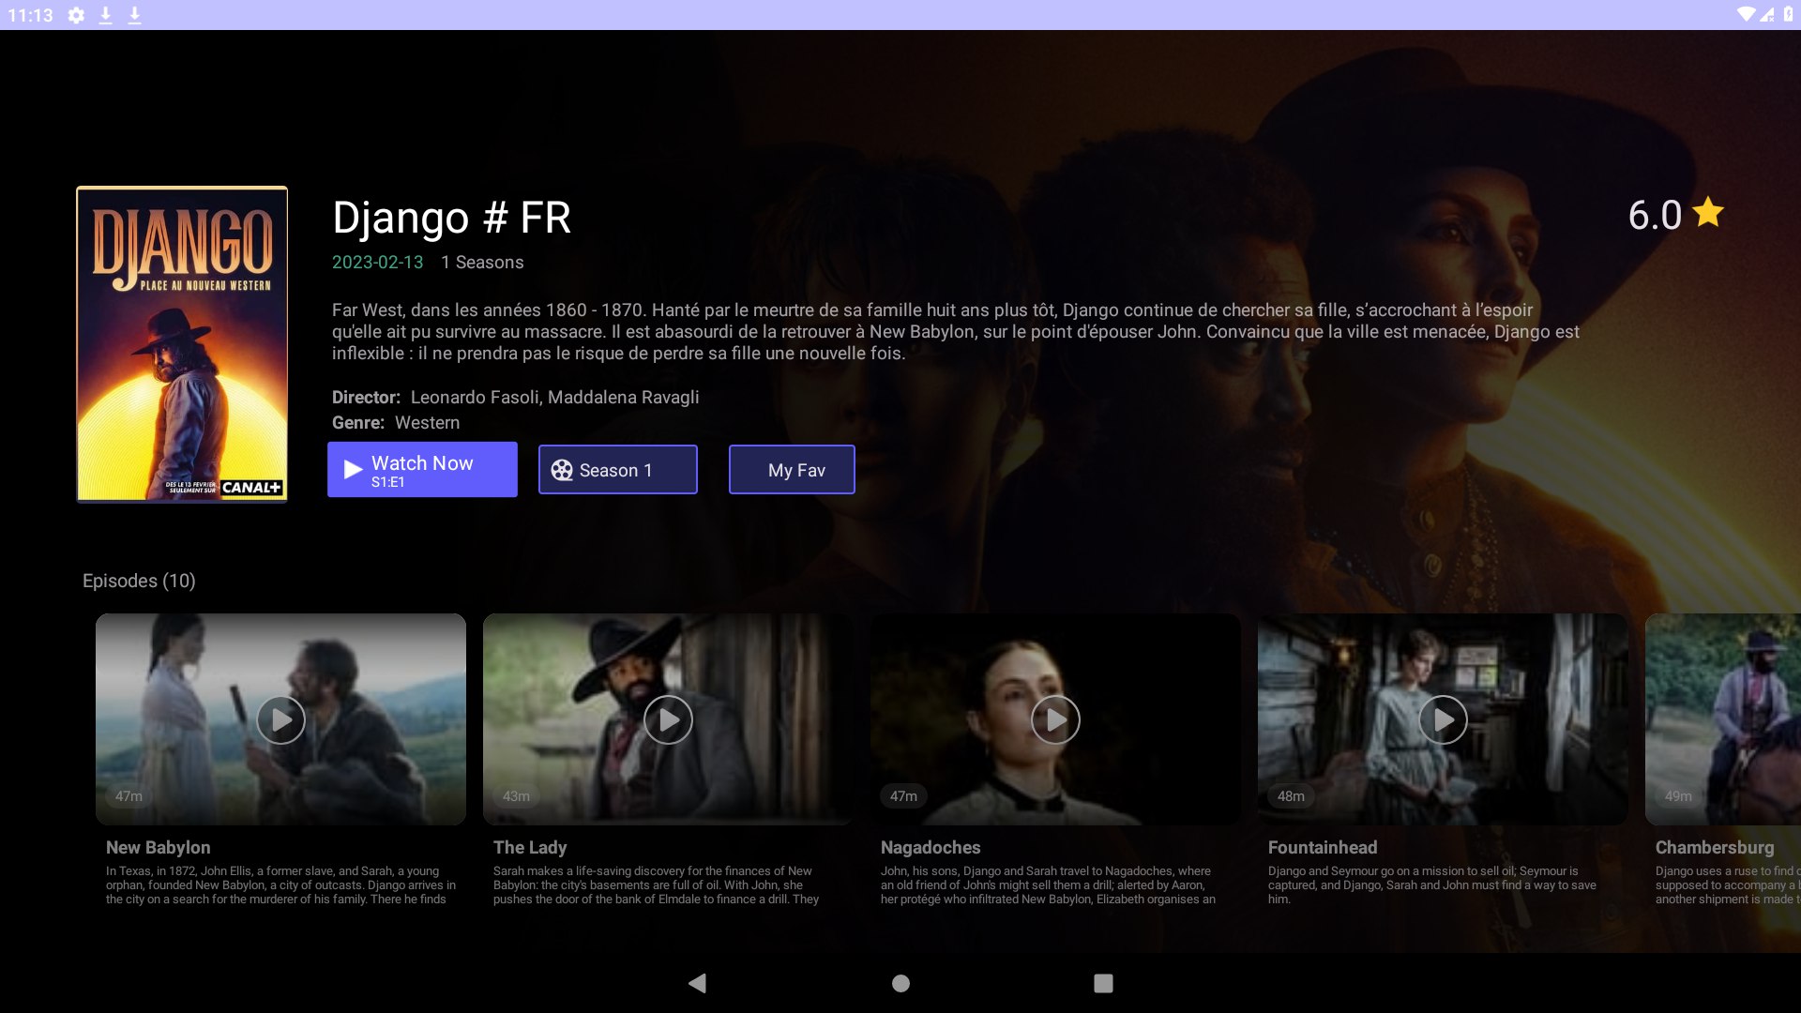
Task: Click the 1 Seasons label
Action: (x=482, y=263)
